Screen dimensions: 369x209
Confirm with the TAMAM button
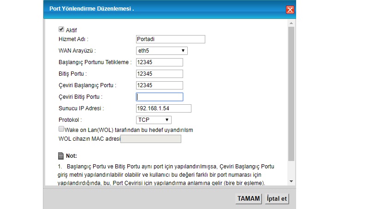(249, 199)
